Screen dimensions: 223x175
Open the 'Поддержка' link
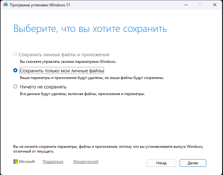click(x=53, y=162)
